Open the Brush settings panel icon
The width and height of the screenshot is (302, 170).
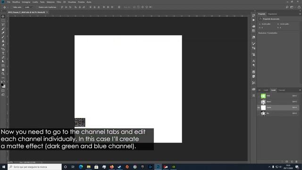coord(254,43)
